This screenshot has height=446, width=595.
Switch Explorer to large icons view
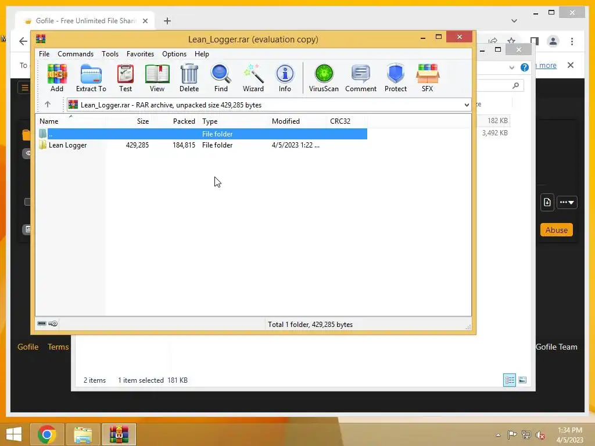[x=522, y=380]
